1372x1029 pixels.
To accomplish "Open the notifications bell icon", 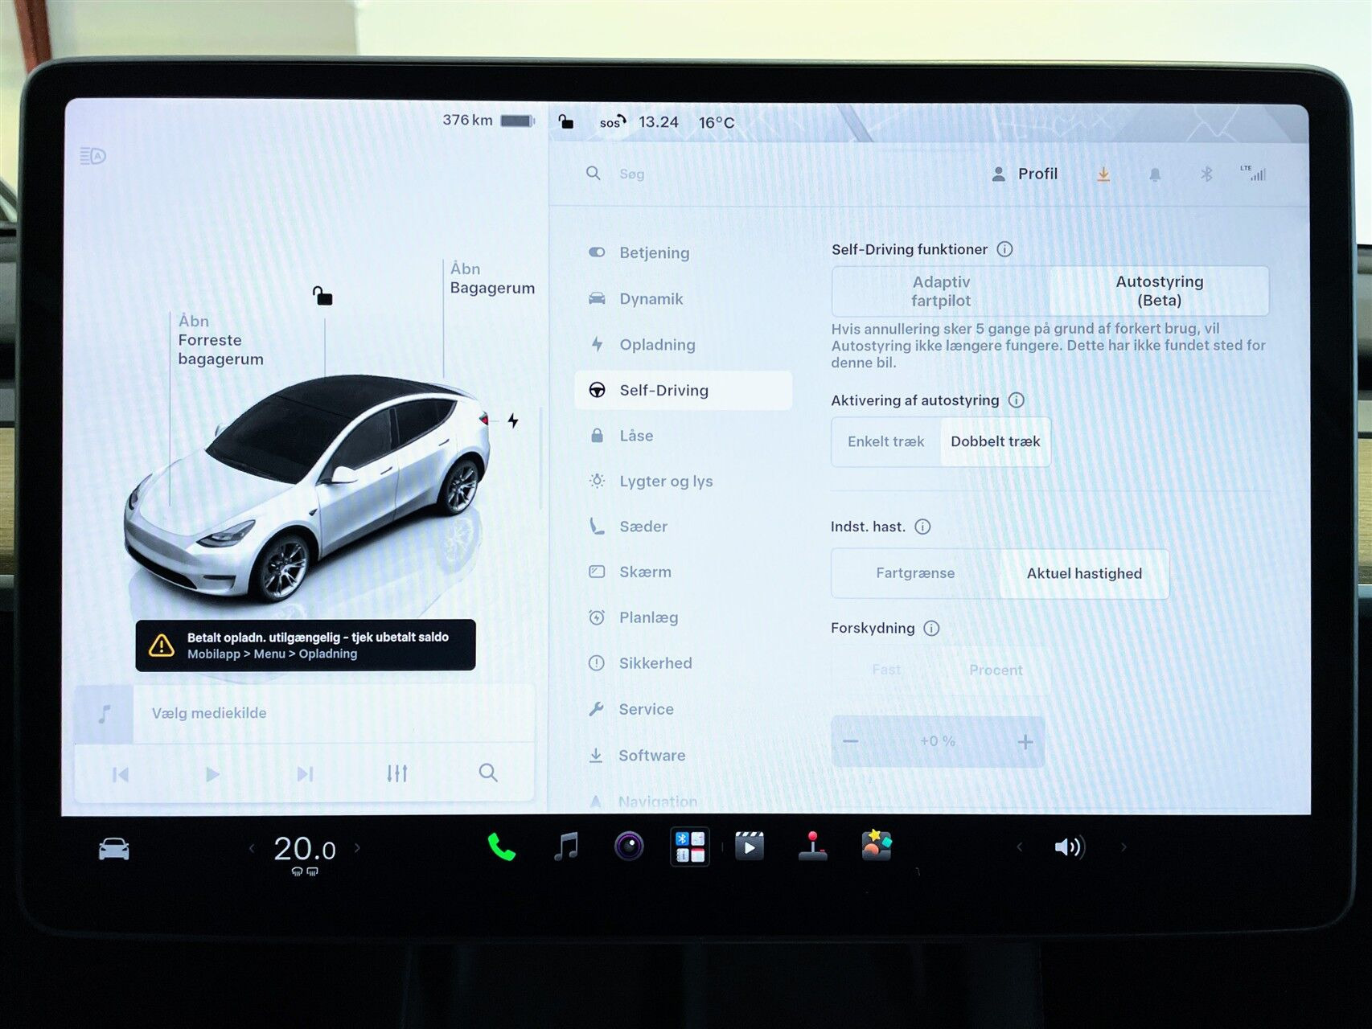I will 1155,174.
